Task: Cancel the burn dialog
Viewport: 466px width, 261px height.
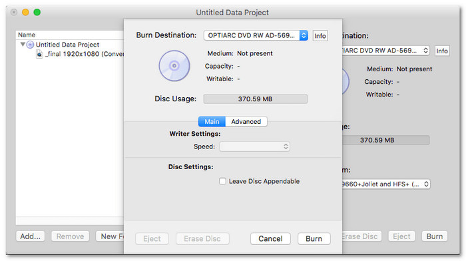Action: coord(270,239)
